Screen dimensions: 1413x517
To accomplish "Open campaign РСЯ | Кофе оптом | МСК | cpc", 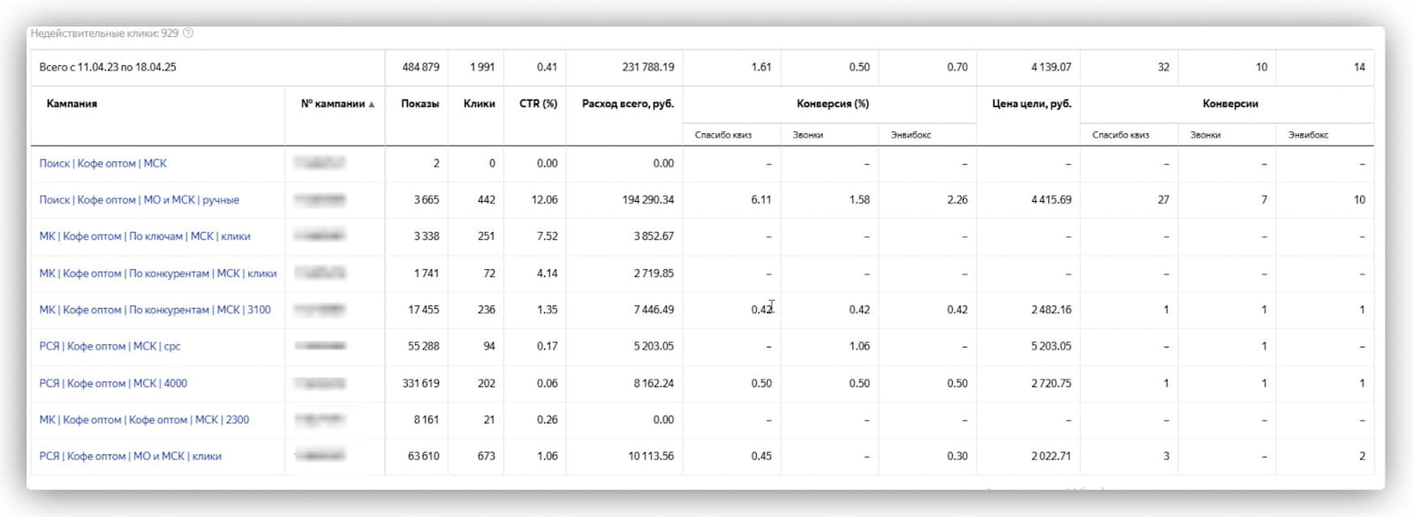I will 110,346.
